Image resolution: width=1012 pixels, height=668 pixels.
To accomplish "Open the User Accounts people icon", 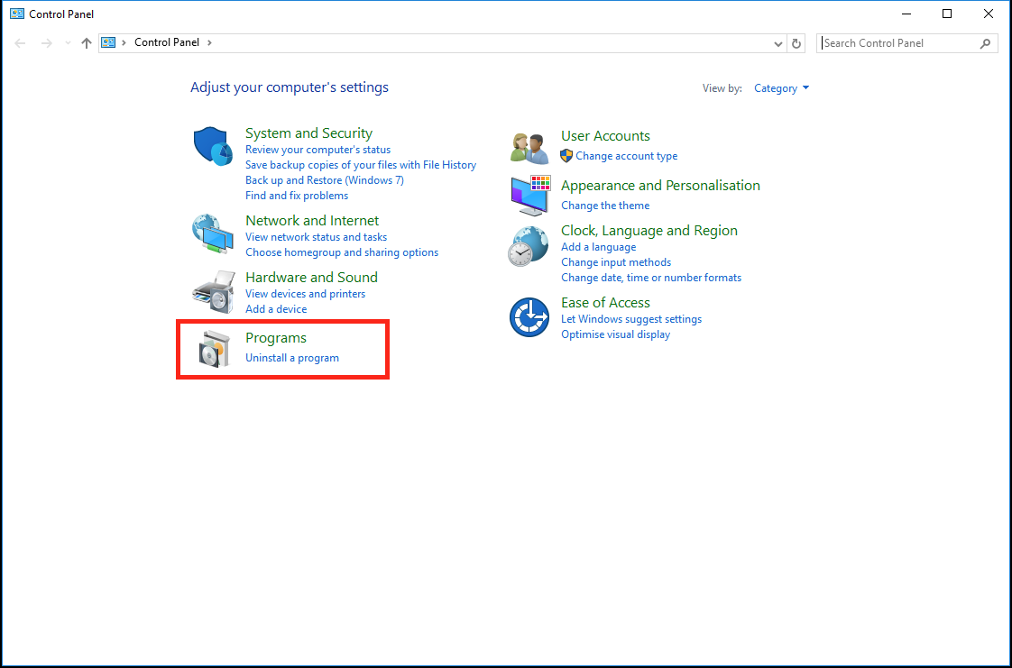I will click(529, 149).
